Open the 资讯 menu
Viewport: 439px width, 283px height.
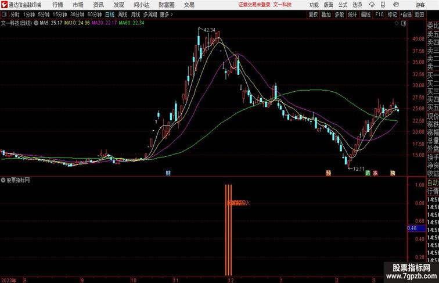coord(98,5)
